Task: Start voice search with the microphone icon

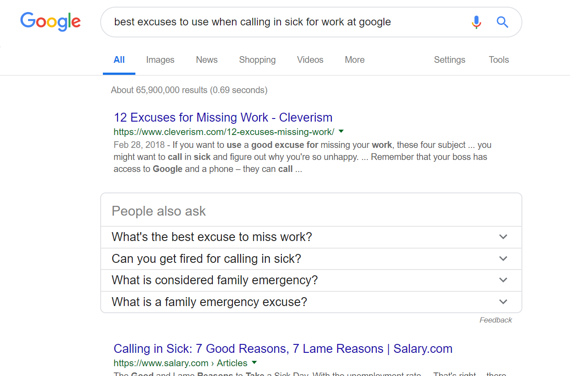Action: pyautogui.click(x=476, y=22)
